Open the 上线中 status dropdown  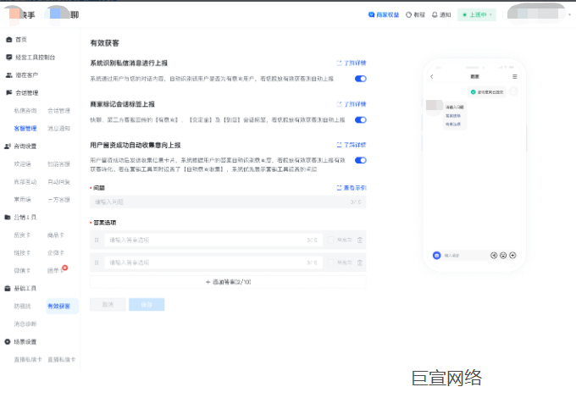[x=476, y=14]
